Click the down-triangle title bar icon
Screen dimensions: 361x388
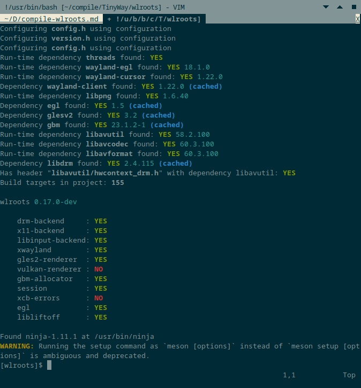pyautogui.click(x=326, y=7)
